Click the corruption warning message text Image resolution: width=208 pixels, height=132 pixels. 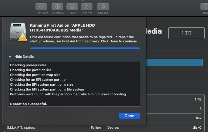click(84, 39)
